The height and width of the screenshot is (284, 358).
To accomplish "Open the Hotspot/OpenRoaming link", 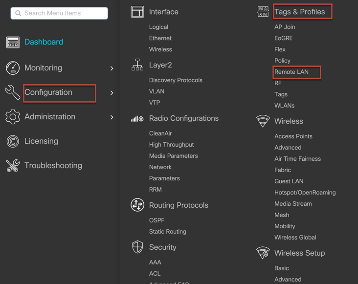I will click(305, 192).
